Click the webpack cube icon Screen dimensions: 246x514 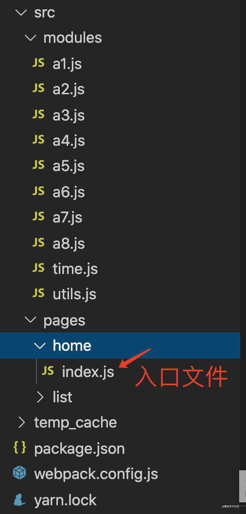[x=19, y=473]
